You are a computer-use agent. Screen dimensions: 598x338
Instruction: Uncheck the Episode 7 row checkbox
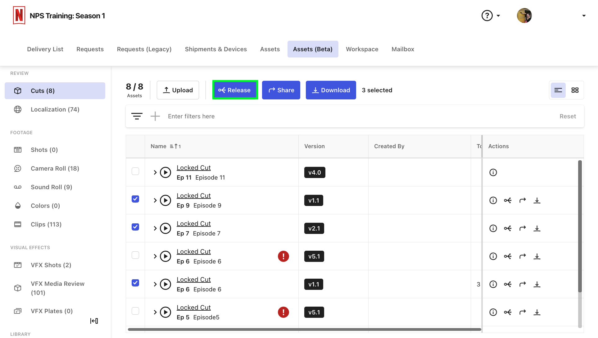[135, 227]
